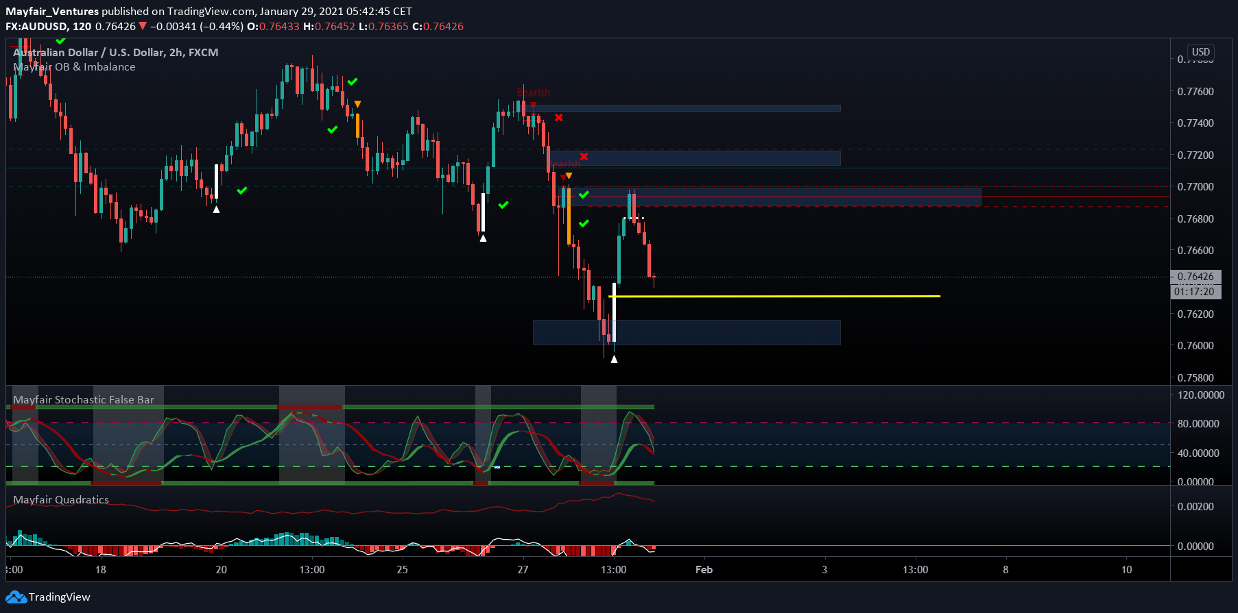This screenshot has width=1238, height=613.
Task: Click the bar countdown timer 01:17:20
Action: pyautogui.click(x=1195, y=292)
